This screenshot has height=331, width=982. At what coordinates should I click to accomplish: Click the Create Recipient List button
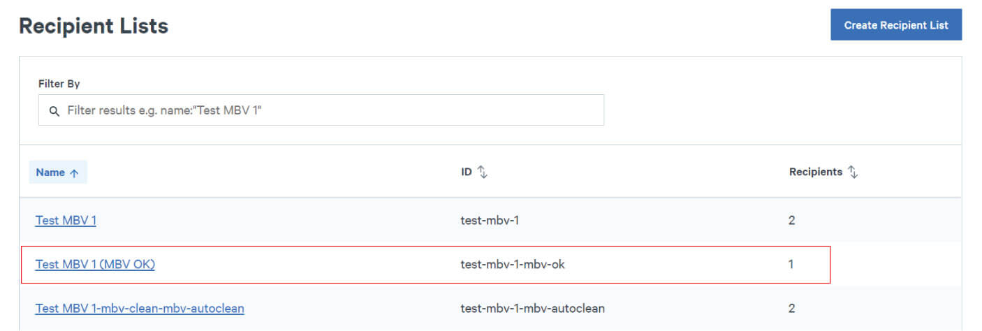tap(895, 25)
